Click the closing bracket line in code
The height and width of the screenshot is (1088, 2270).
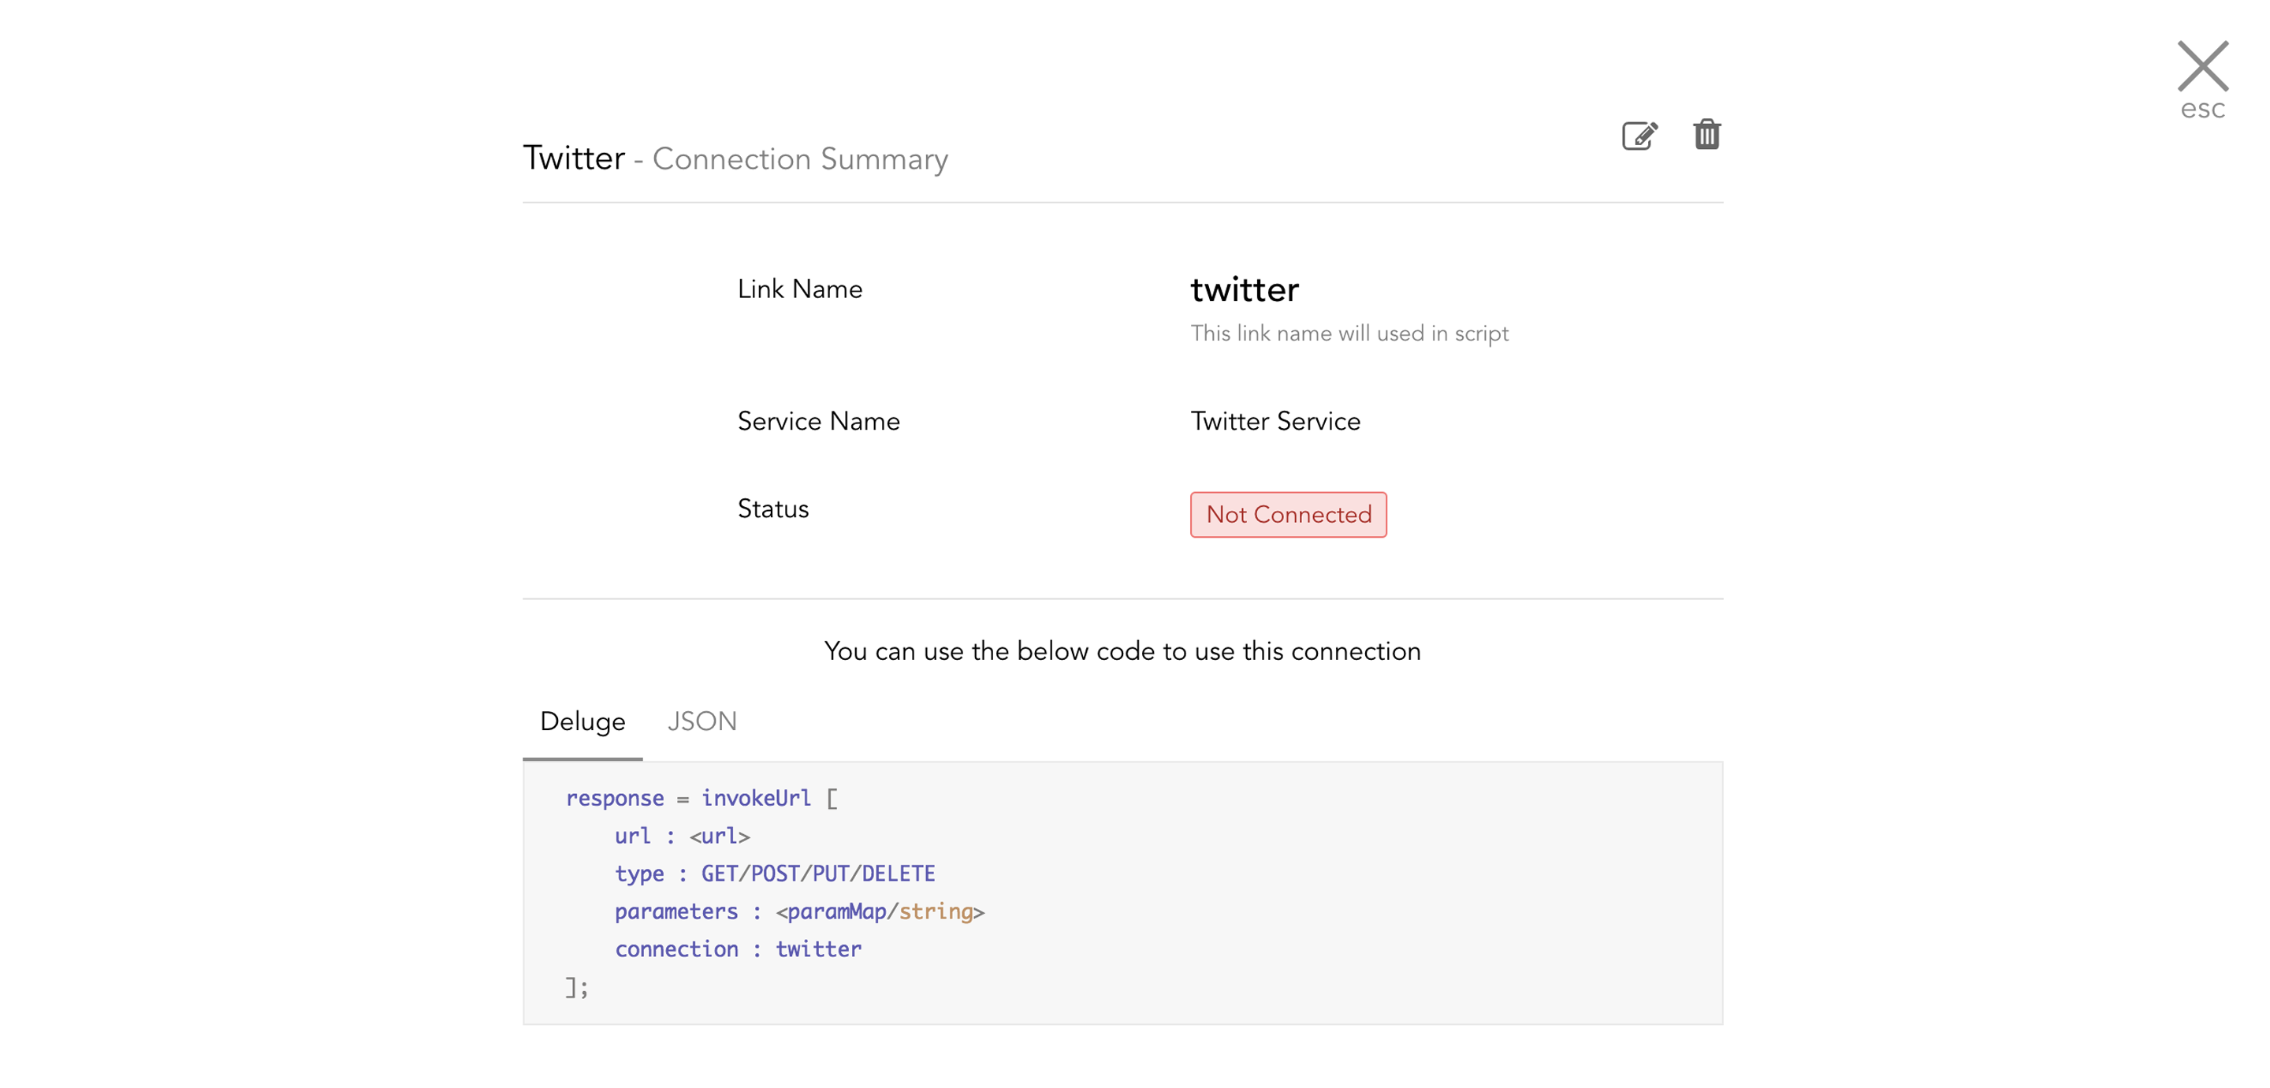(x=576, y=988)
